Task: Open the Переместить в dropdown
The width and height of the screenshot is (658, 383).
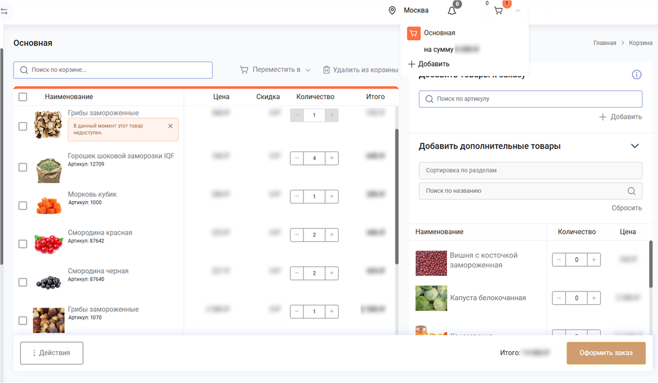Action: coord(275,70)
